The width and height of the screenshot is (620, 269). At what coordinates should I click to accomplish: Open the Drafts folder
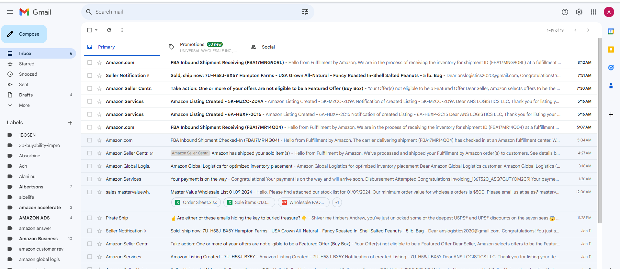pyautogui.click(x=38, y=95)
